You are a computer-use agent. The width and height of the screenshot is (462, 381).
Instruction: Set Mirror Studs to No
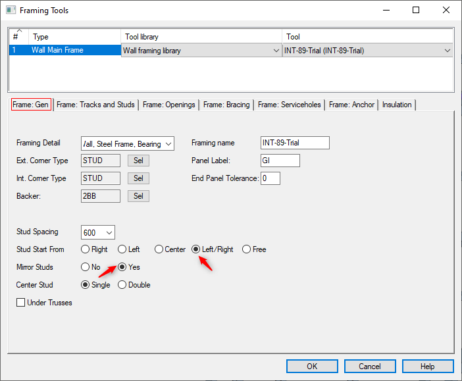pos(85,267)
